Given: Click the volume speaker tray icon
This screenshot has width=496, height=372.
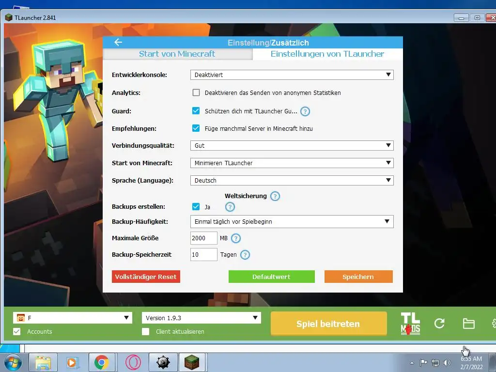Looking at the screenshot, I should [447, 363].
